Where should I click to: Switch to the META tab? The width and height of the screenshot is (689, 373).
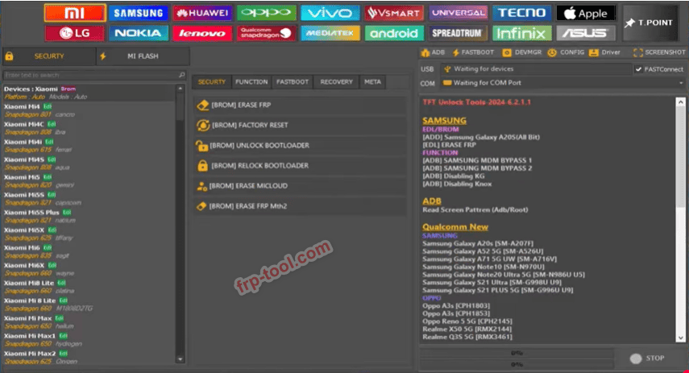click(372, 82)
